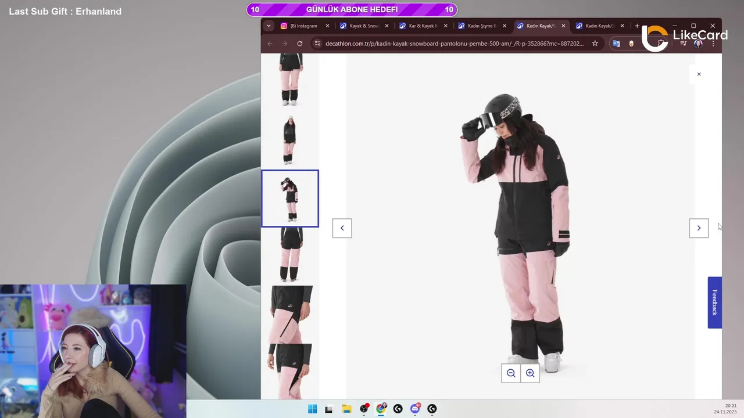Close the Kayak & Snow tab
The width and height of the screenshot is (744, 418).
coord(387,26)
